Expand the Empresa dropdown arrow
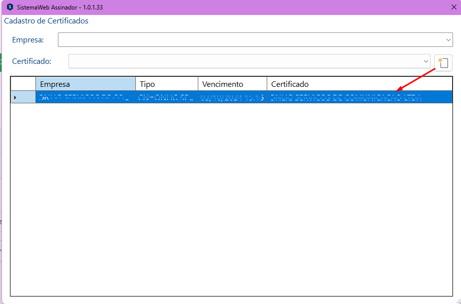461x304 pixels. coord(448,39)
